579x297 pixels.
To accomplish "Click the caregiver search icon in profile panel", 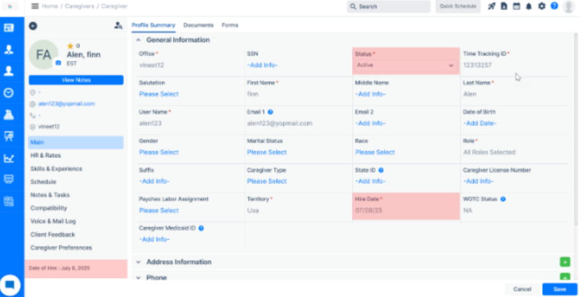I will click(118, 26).
